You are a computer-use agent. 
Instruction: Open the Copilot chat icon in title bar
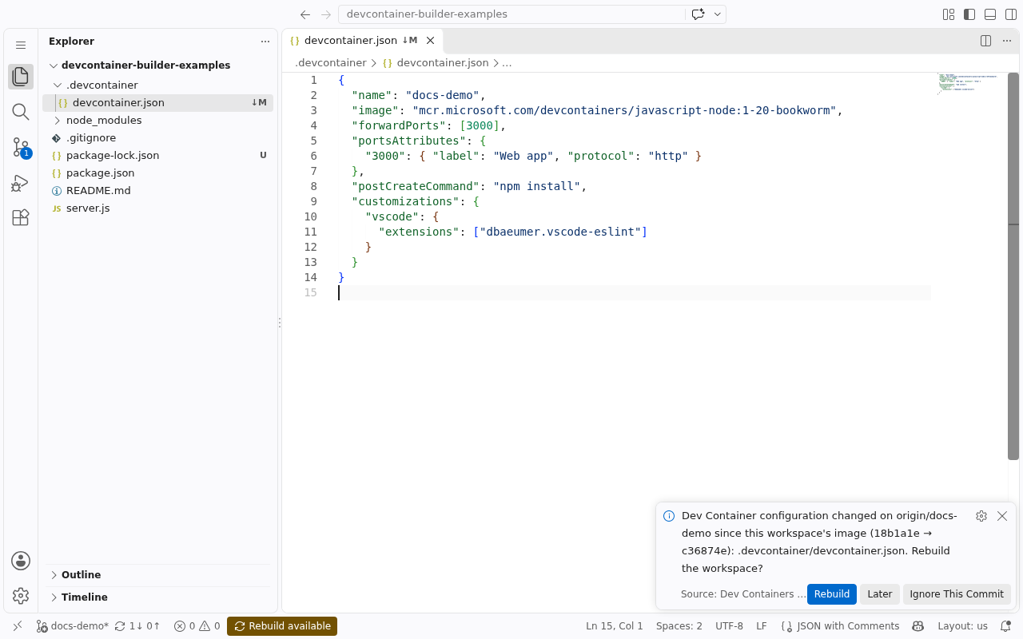(x=698, y=14)
